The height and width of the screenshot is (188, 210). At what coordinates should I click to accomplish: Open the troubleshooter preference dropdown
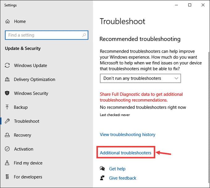(x=140, y=78)
